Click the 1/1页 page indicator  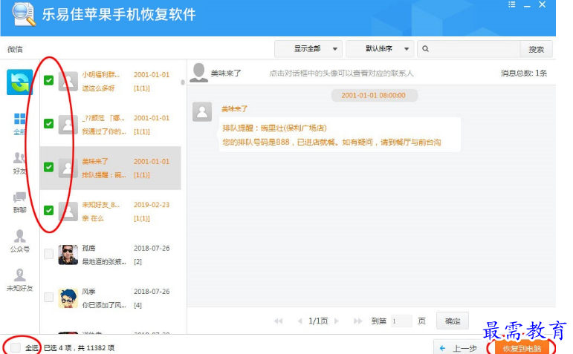(x=318, y=321)
